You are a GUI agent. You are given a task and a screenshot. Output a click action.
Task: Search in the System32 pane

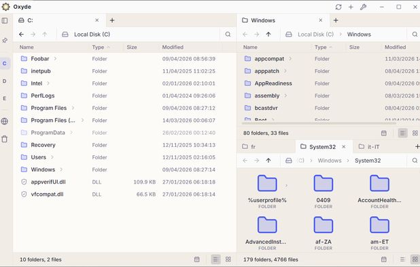click(x=415, y=161)
